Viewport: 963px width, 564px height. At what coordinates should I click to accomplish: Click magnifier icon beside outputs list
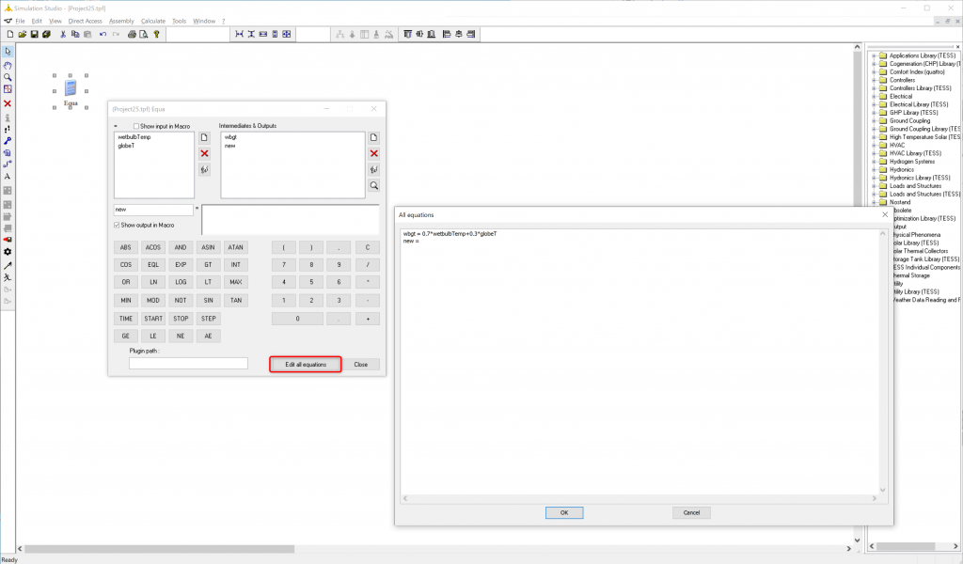pos(374,186)
